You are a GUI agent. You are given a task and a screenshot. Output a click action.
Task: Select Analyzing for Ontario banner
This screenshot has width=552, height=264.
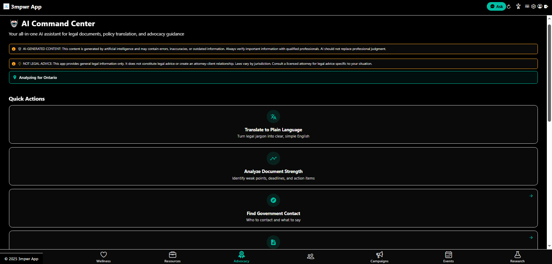point(273,77)
